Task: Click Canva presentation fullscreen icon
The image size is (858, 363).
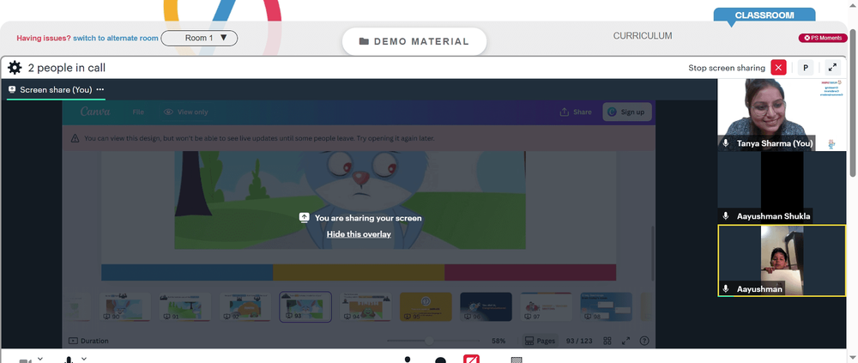Action: (x=626, y=341)
